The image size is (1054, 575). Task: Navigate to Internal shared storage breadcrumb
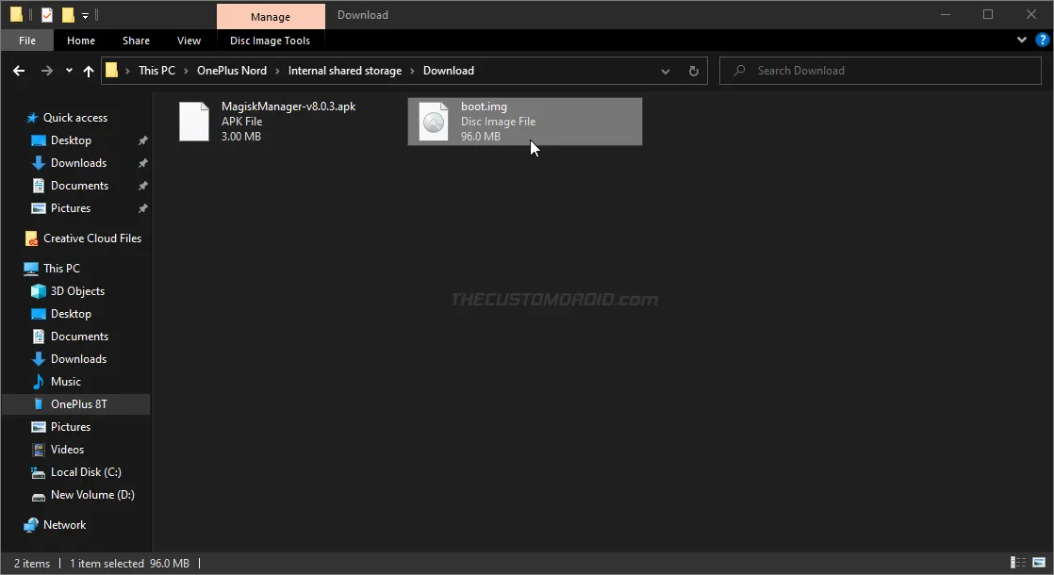[344, 71]
